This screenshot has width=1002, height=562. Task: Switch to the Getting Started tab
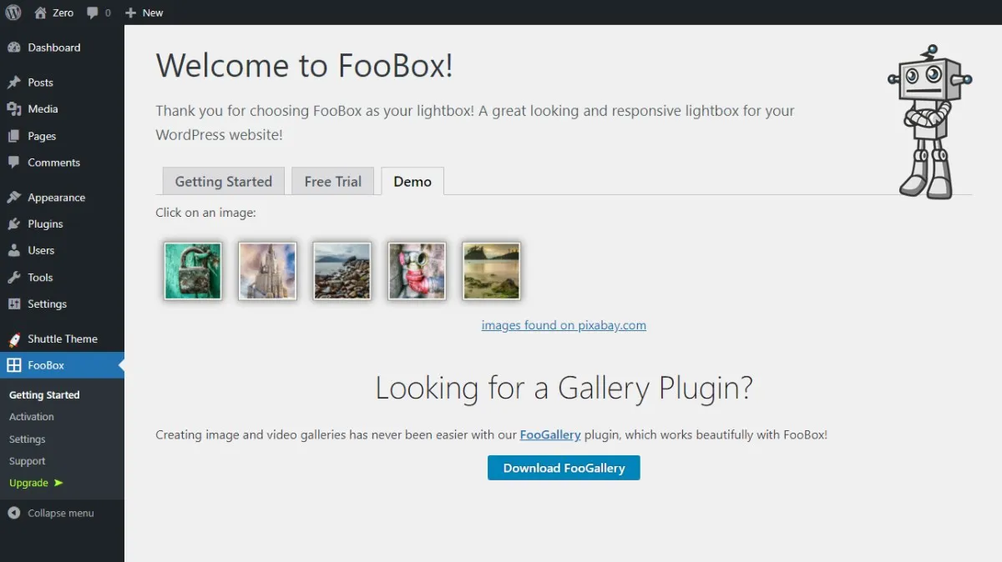[223, 182]
